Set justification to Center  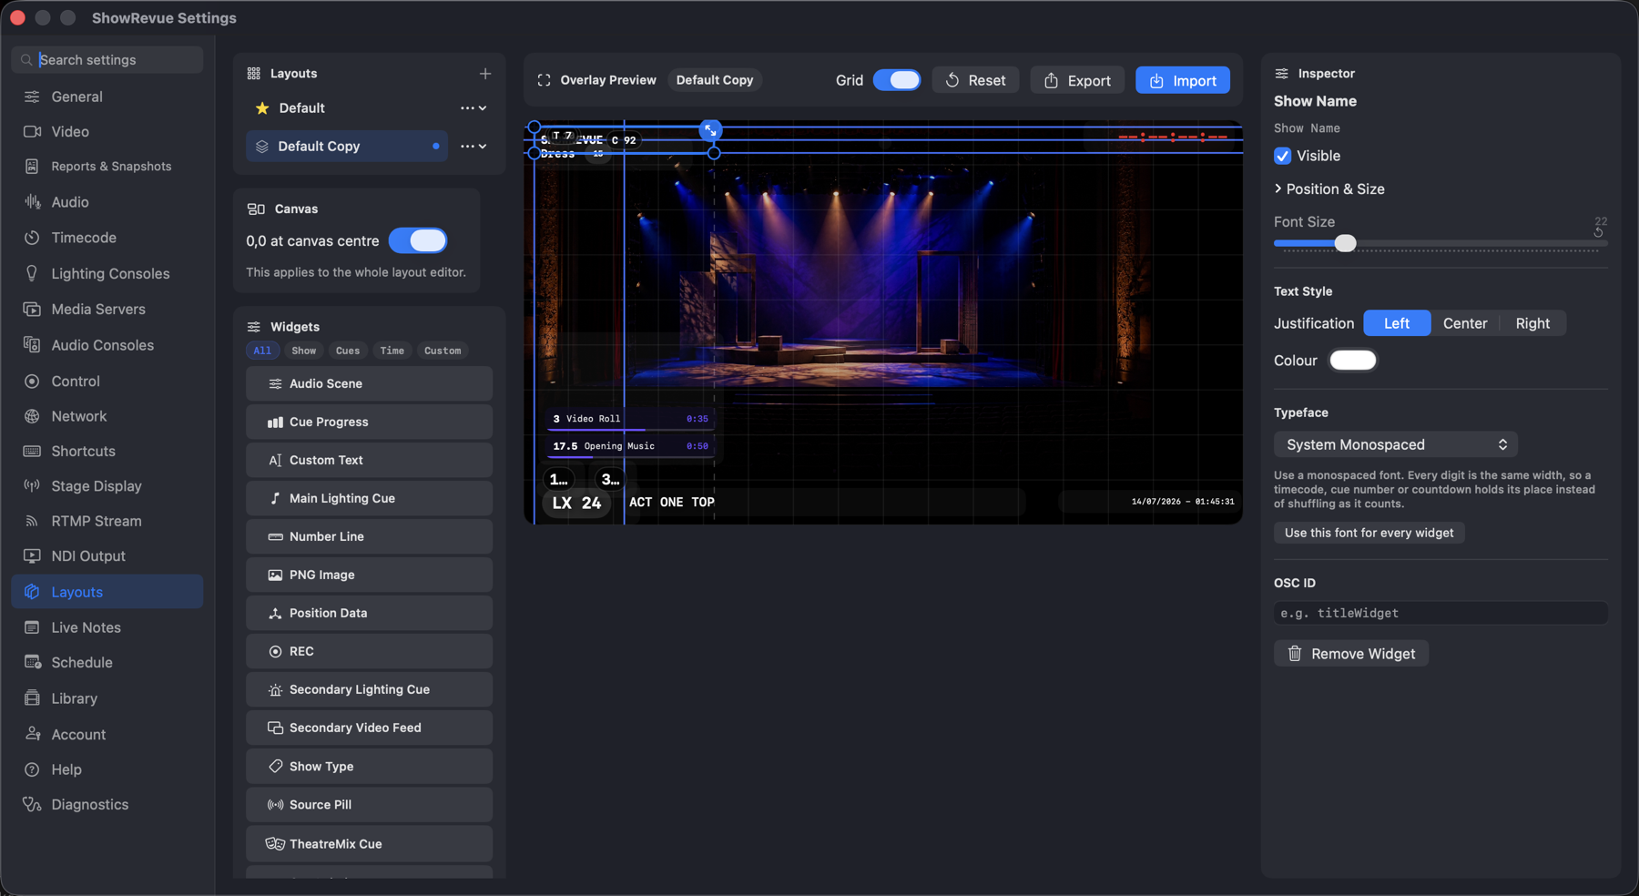coord(1465,323)
